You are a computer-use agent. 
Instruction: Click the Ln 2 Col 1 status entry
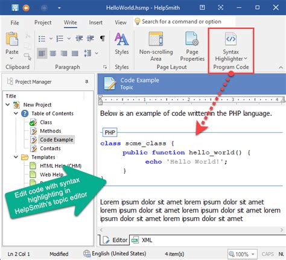19,254
